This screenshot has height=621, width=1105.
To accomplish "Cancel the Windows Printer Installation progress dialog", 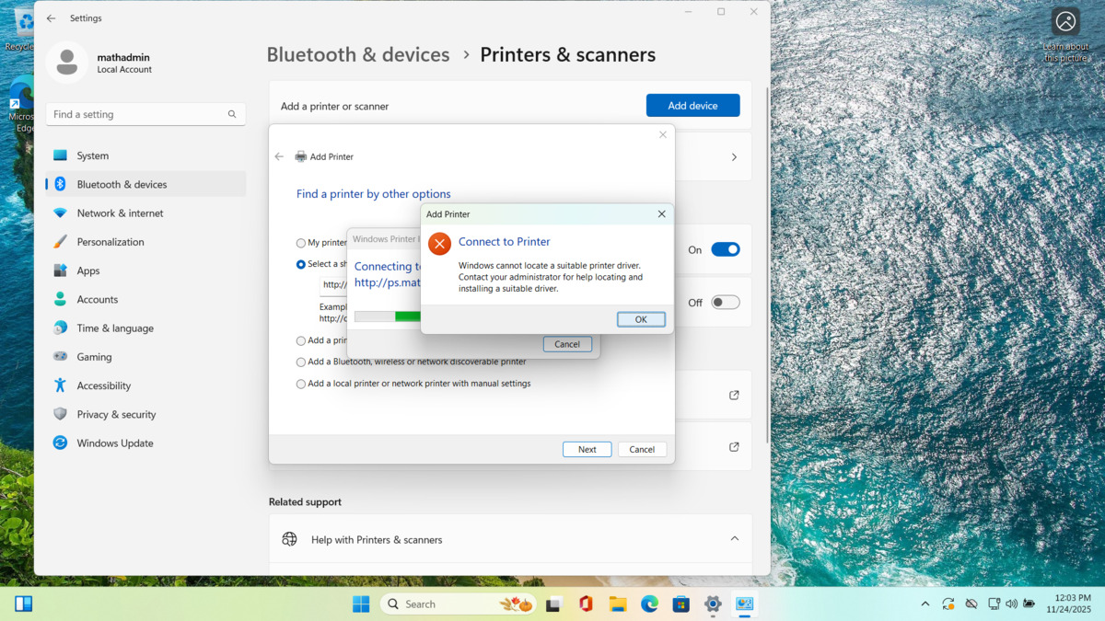I will [x=567, y=344].
